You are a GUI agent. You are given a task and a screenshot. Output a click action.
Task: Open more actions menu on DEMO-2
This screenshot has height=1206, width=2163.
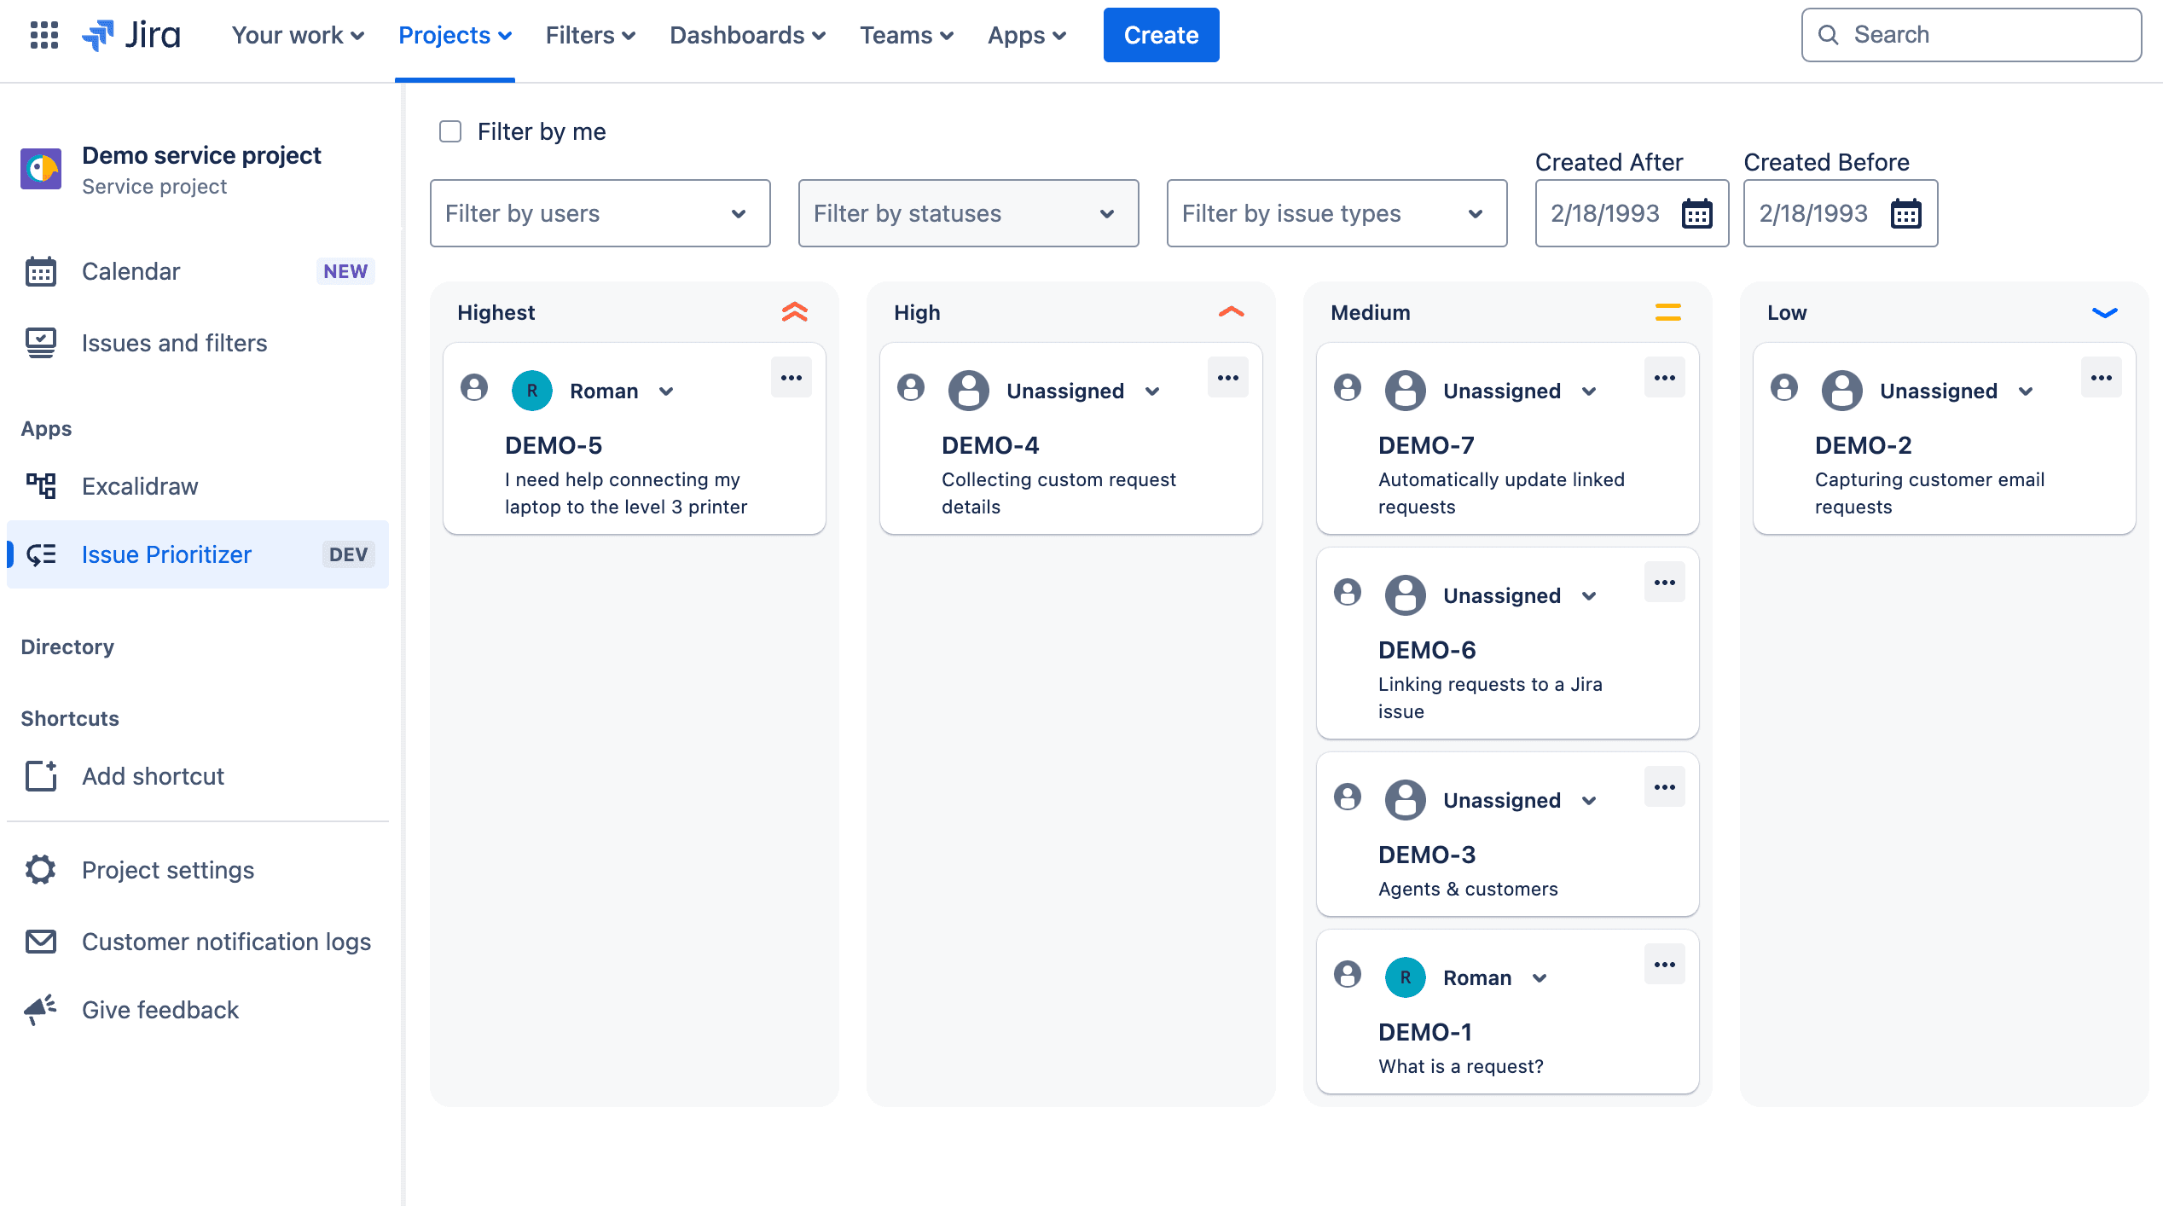tap(2102, 378)
